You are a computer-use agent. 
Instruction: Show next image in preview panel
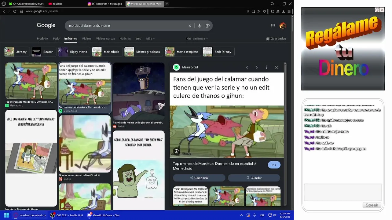coord(257,67)
